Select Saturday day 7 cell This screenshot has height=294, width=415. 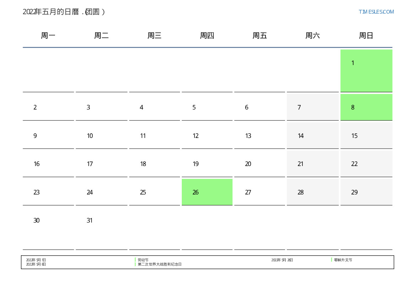pos(312,107)
